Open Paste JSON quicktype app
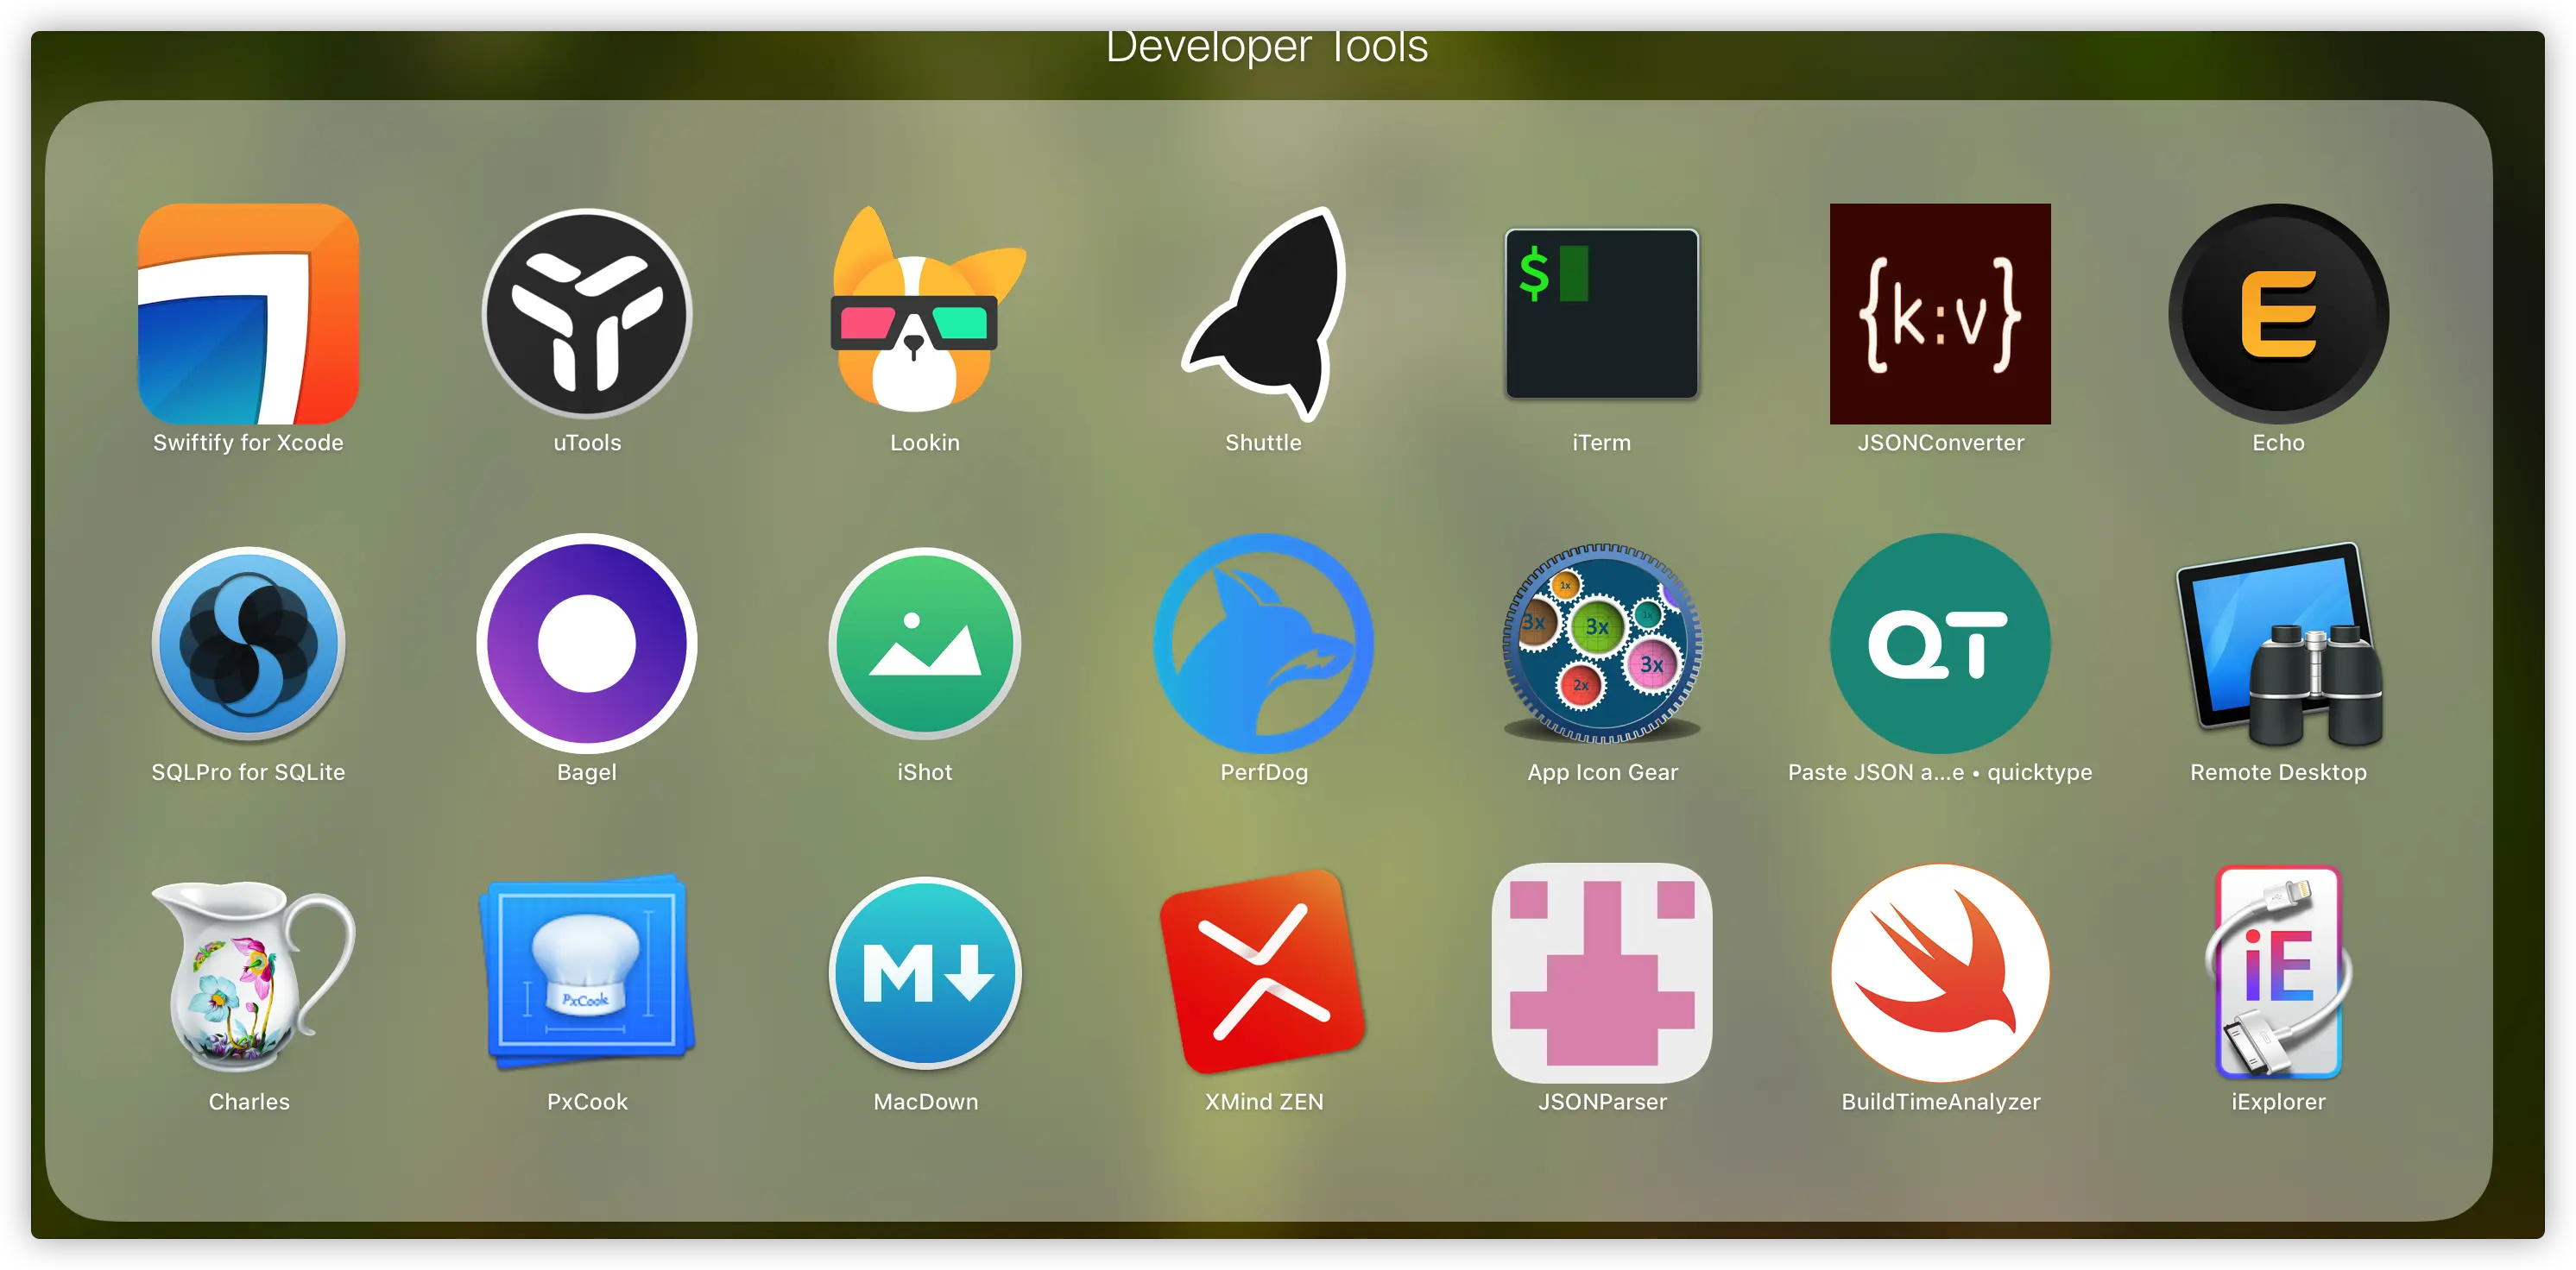The height and width of the screenshot is (1270, 2576). pos(1940,644)
